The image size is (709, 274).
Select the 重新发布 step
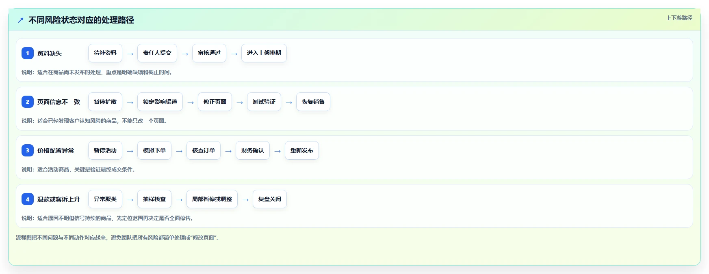(x=302, y=150)
